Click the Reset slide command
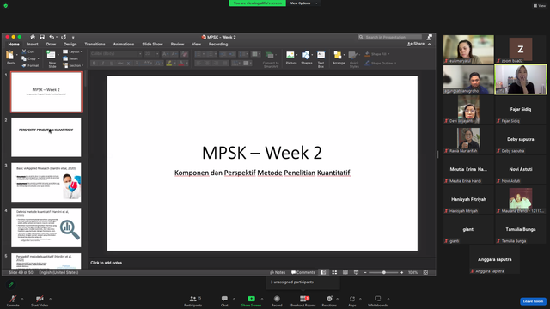This screenshot has height=309, width=550. coord(70,58)
